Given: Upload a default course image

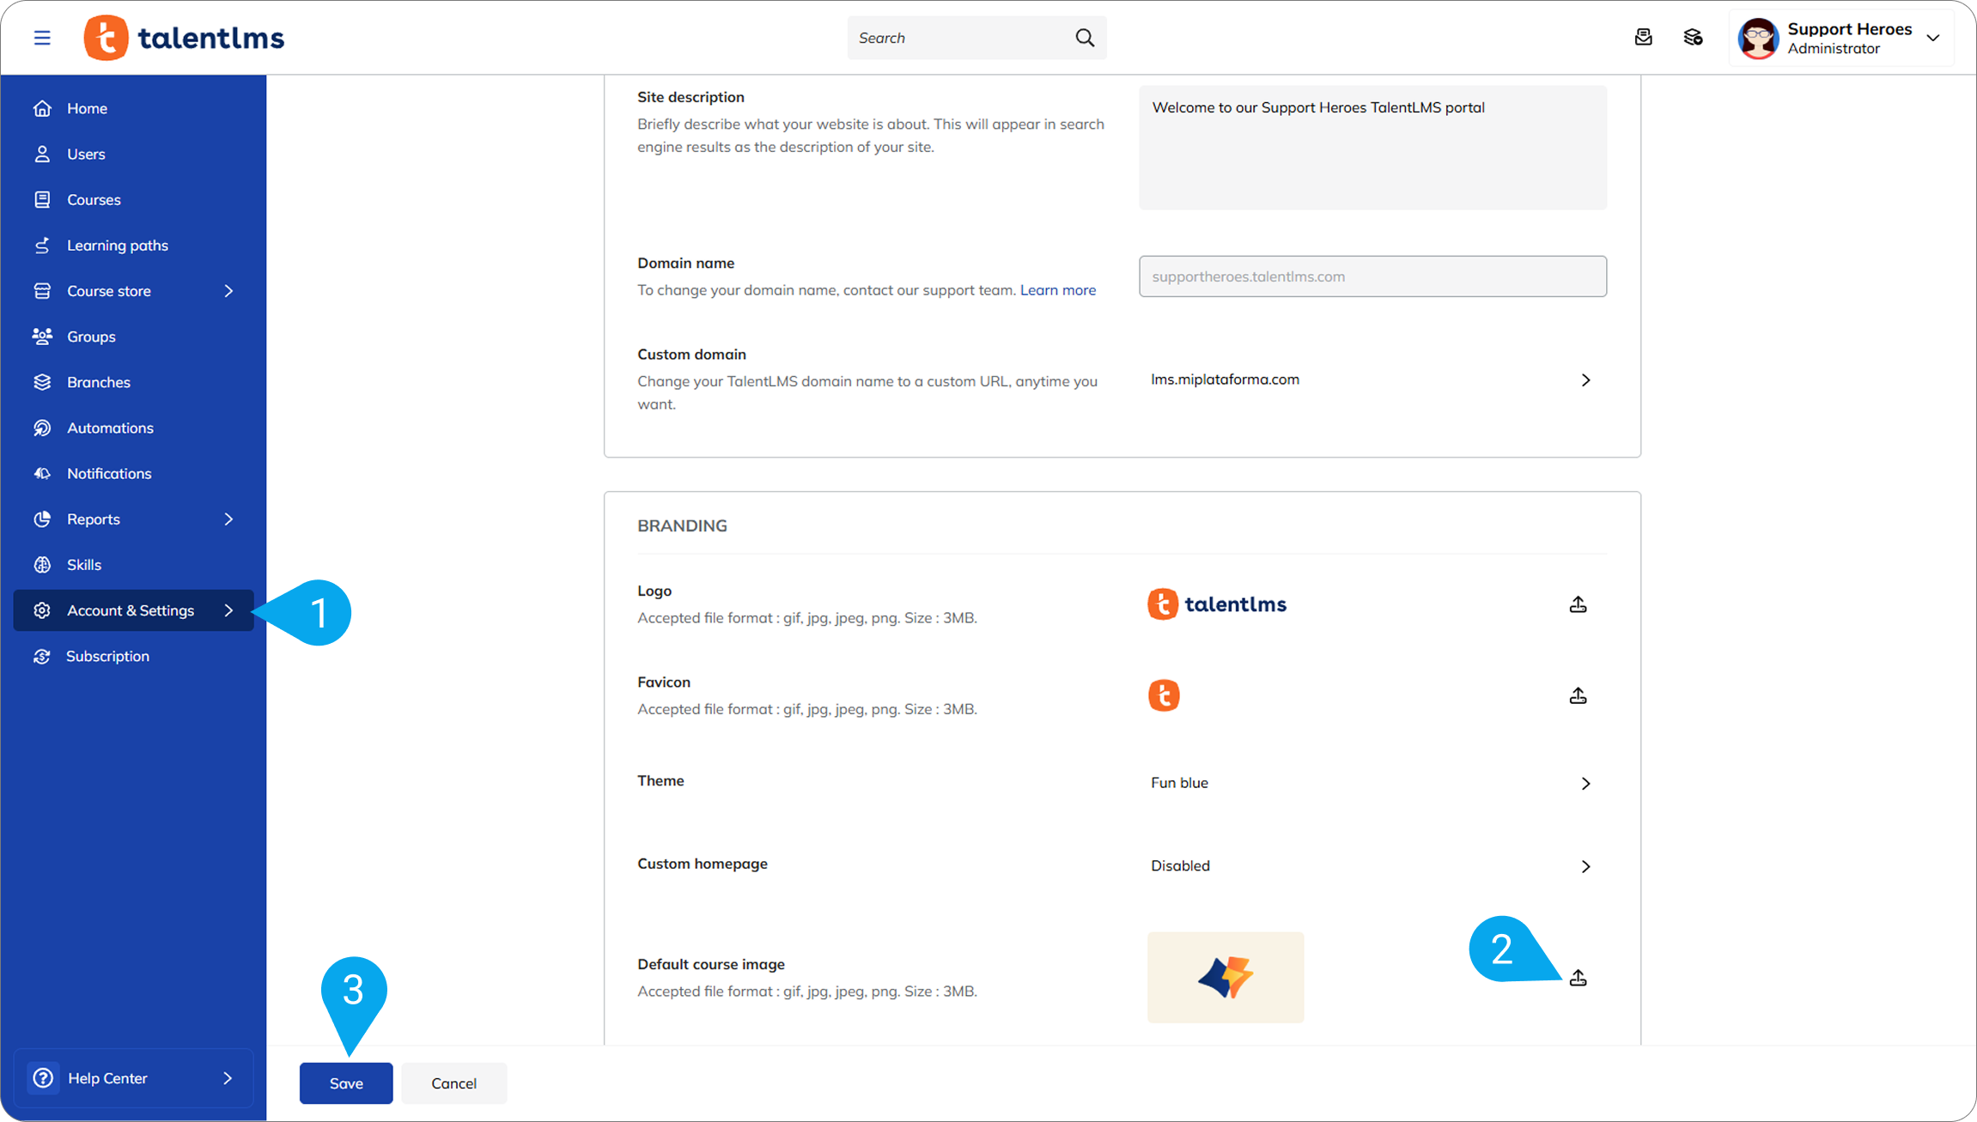Looking at the screenshot, I should tap(1578, 978).
